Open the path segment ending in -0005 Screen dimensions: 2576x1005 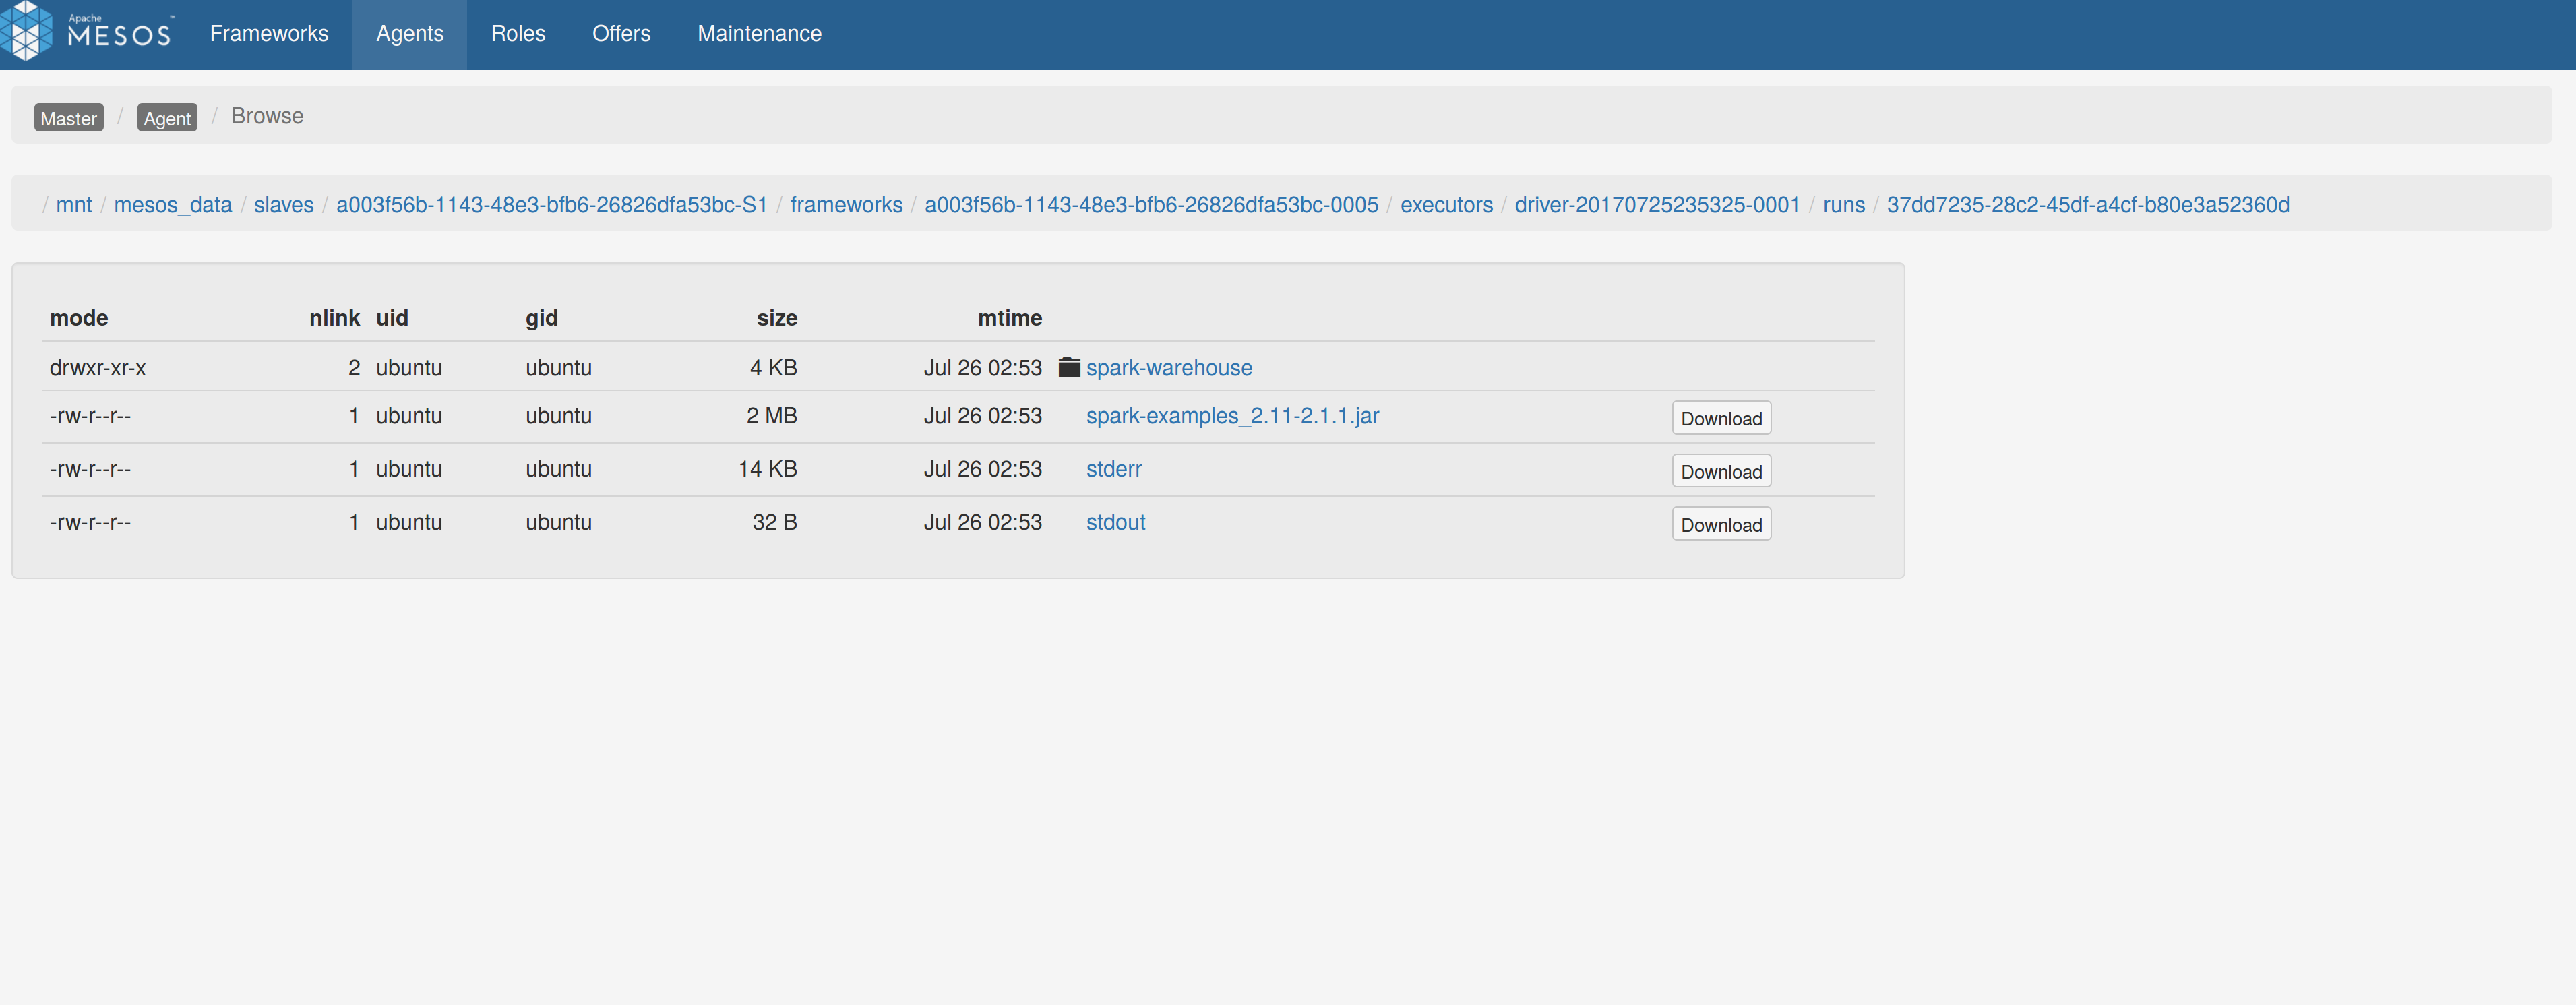coord(1151,205)
